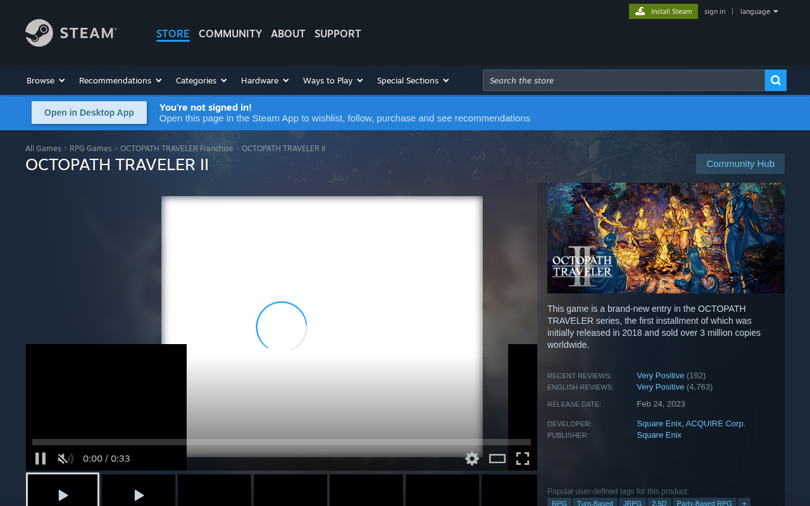Open publisher Square Enix link

pyautogui.click(x=659, y=435)
